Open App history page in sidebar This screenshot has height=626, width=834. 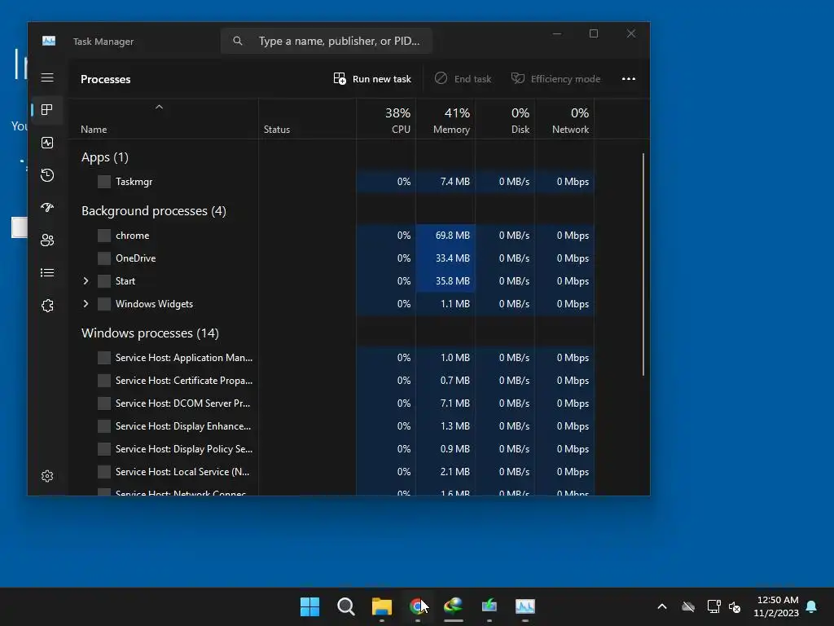point(47,175)
